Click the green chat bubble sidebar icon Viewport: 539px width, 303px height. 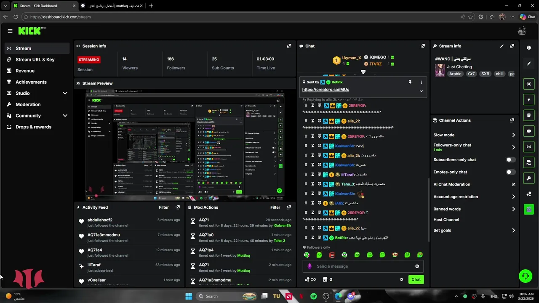(x=529, y=131)
